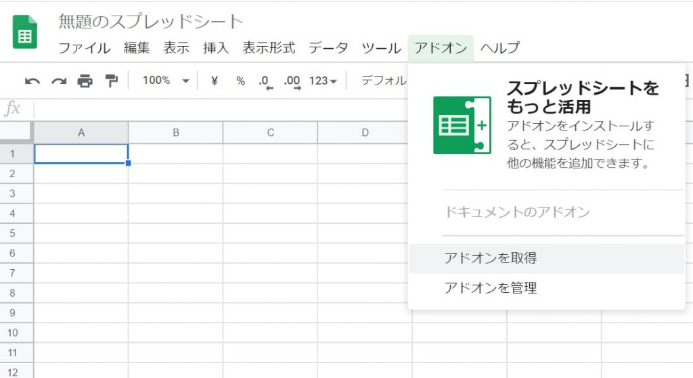This screenshot has height=378, width=693.
Task: Choose アドオンを管理 from the menu
Action: (x=547, y=288)
